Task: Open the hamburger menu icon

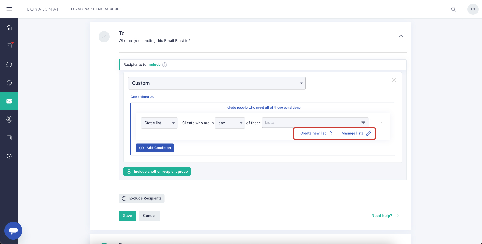Action: click(x=9, y=9)
